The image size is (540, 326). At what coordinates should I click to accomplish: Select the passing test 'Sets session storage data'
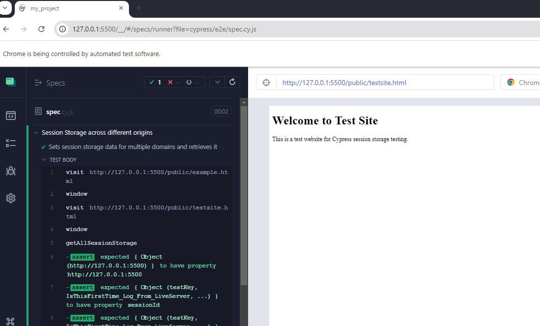point(132,147)
